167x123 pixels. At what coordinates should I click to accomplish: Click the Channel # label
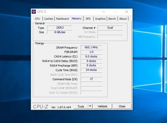[x=89, y=28]
